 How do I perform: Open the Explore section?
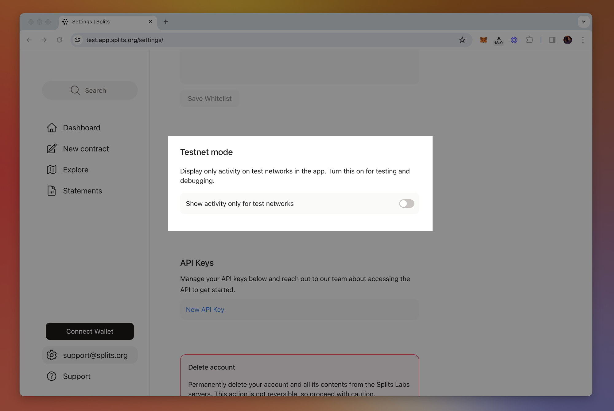coord(52,169)
